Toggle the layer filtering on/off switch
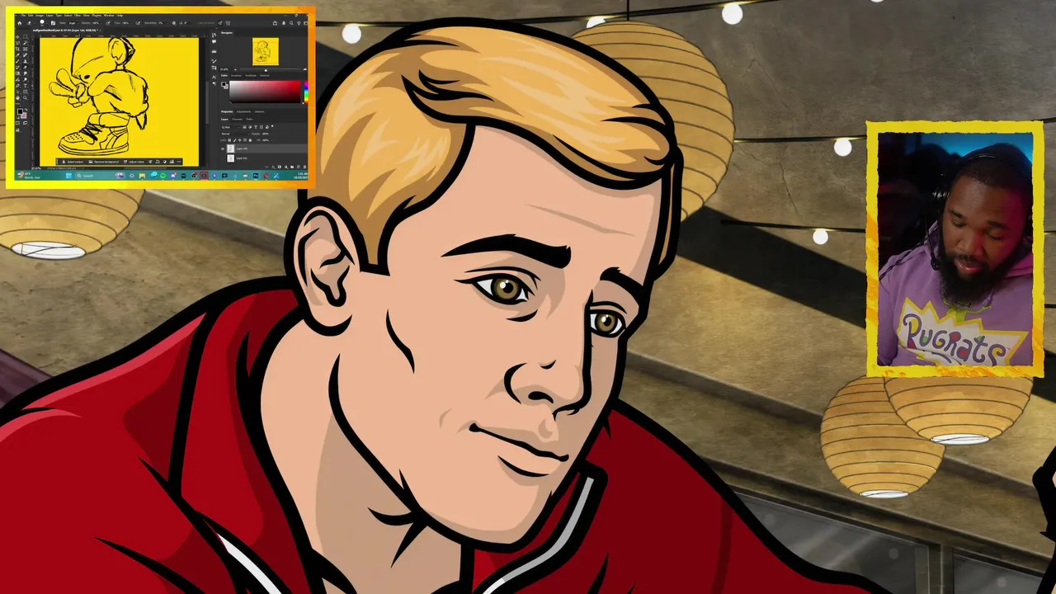 [272, 126]
